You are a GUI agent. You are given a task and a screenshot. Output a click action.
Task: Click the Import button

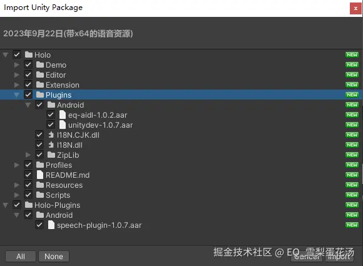coord(339,257)
